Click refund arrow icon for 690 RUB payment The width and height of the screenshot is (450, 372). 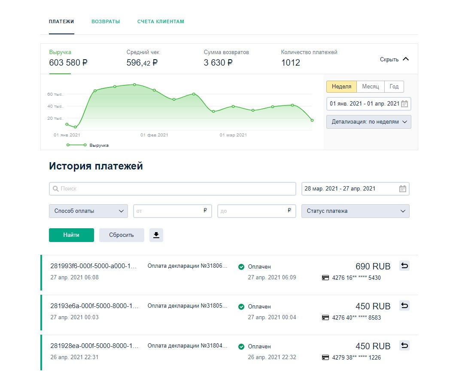[x=404, y=266]
